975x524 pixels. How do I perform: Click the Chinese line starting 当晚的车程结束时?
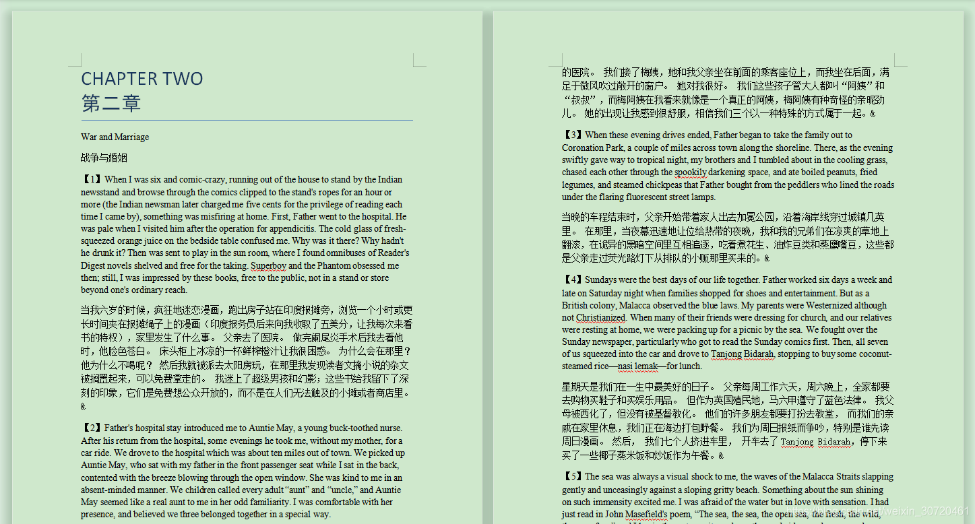[723, 217]
